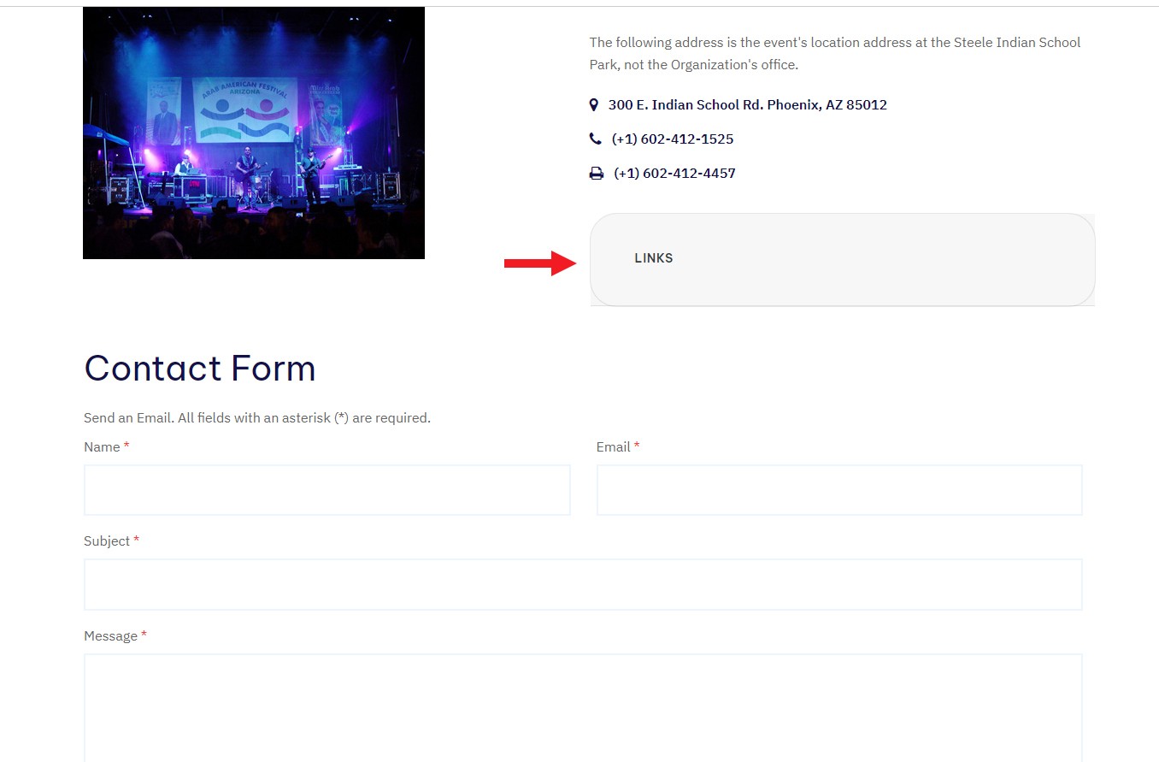The image size is (1159, 762).
Task: Click the Message field label
Action: point(110,636)
